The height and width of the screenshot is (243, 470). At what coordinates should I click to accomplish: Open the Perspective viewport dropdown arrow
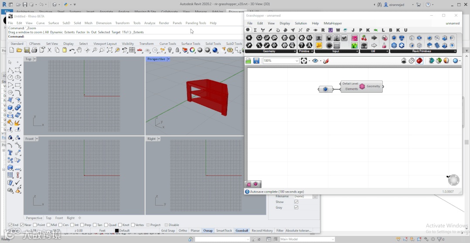(168, 59)
